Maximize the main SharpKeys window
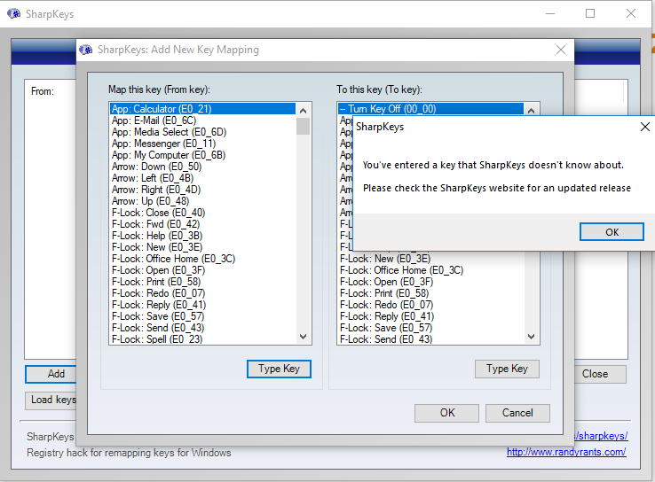 click(590, 14)
